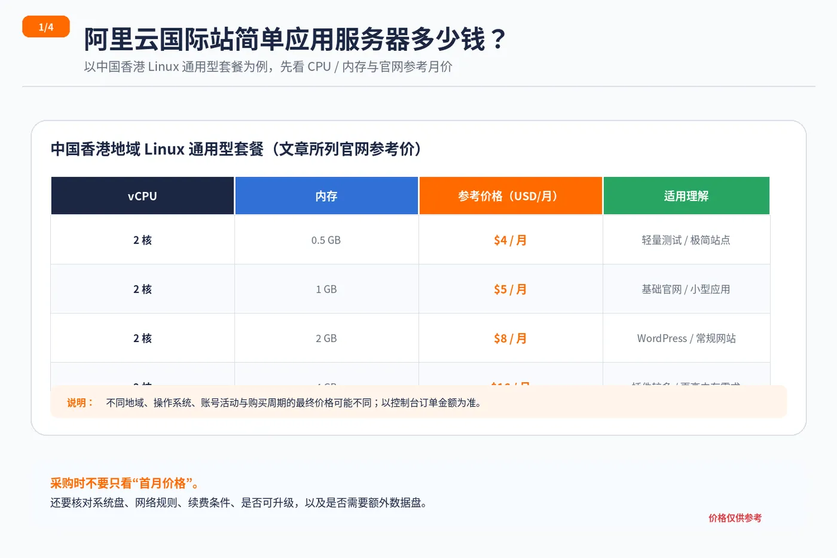
Task: Select the 参考价格（USD/月）column header
Action: [x=511, y=196]
